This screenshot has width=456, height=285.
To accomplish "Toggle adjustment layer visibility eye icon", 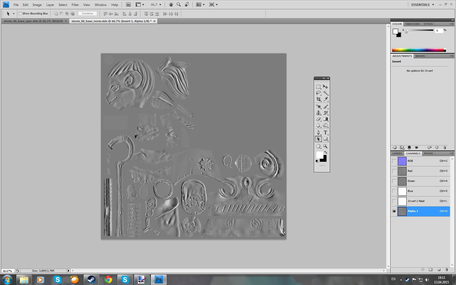I will [417, 148].
